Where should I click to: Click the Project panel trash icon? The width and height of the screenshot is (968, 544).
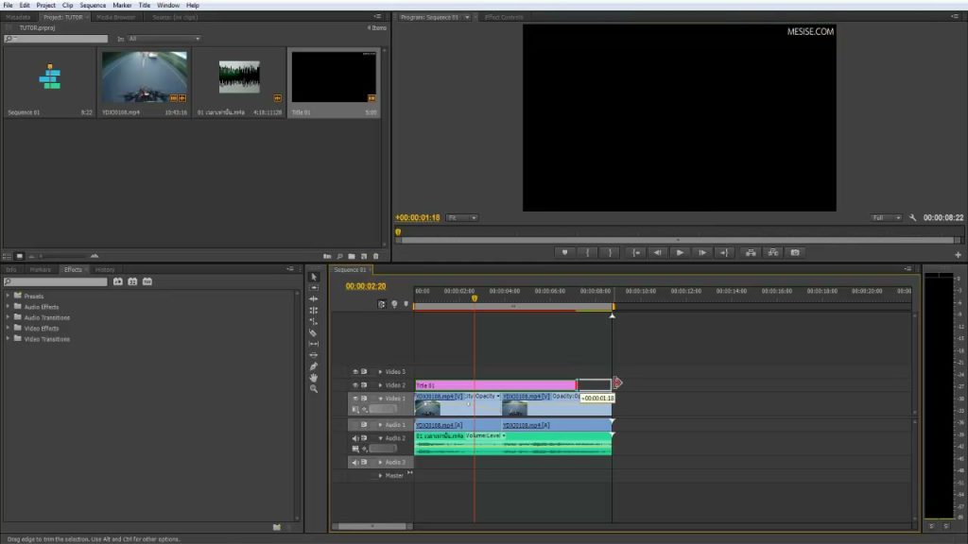(x=375, y=256)
